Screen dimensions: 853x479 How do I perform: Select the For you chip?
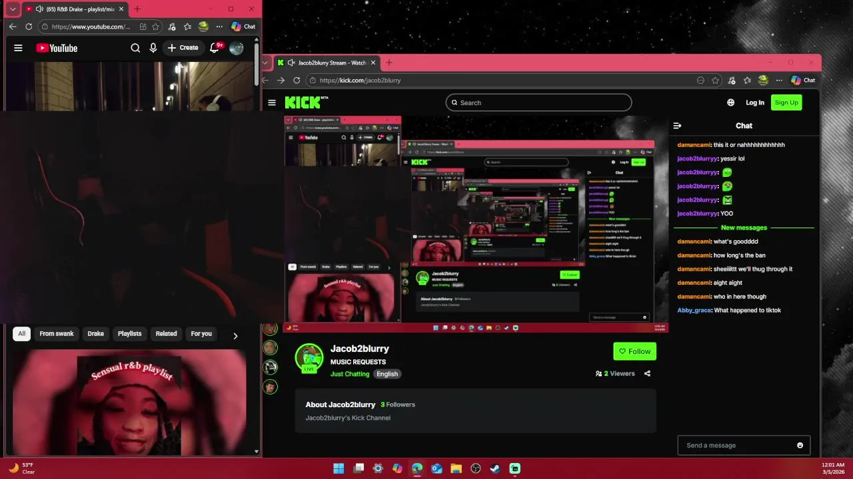point(201,334)
